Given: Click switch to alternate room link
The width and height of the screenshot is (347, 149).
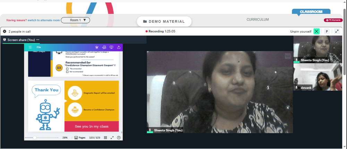Looking at the screenshot, I should point(44,20).
